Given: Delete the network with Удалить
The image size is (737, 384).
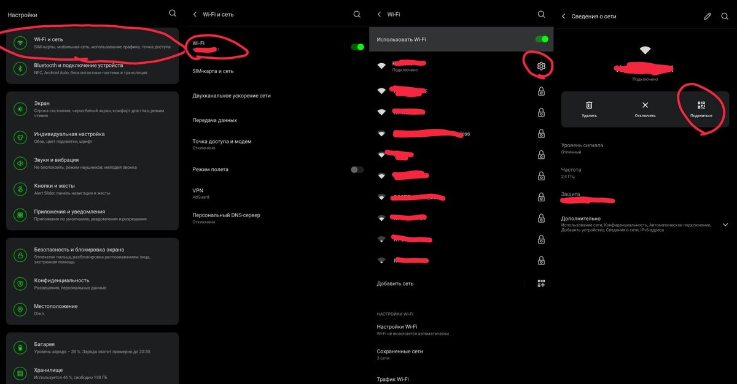Looking at the screenshot, I should click(589, 109).
